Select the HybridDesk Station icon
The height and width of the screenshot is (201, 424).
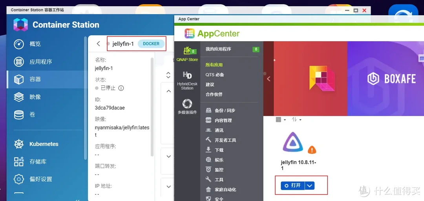pyautogui.click(x=187, y=75)
